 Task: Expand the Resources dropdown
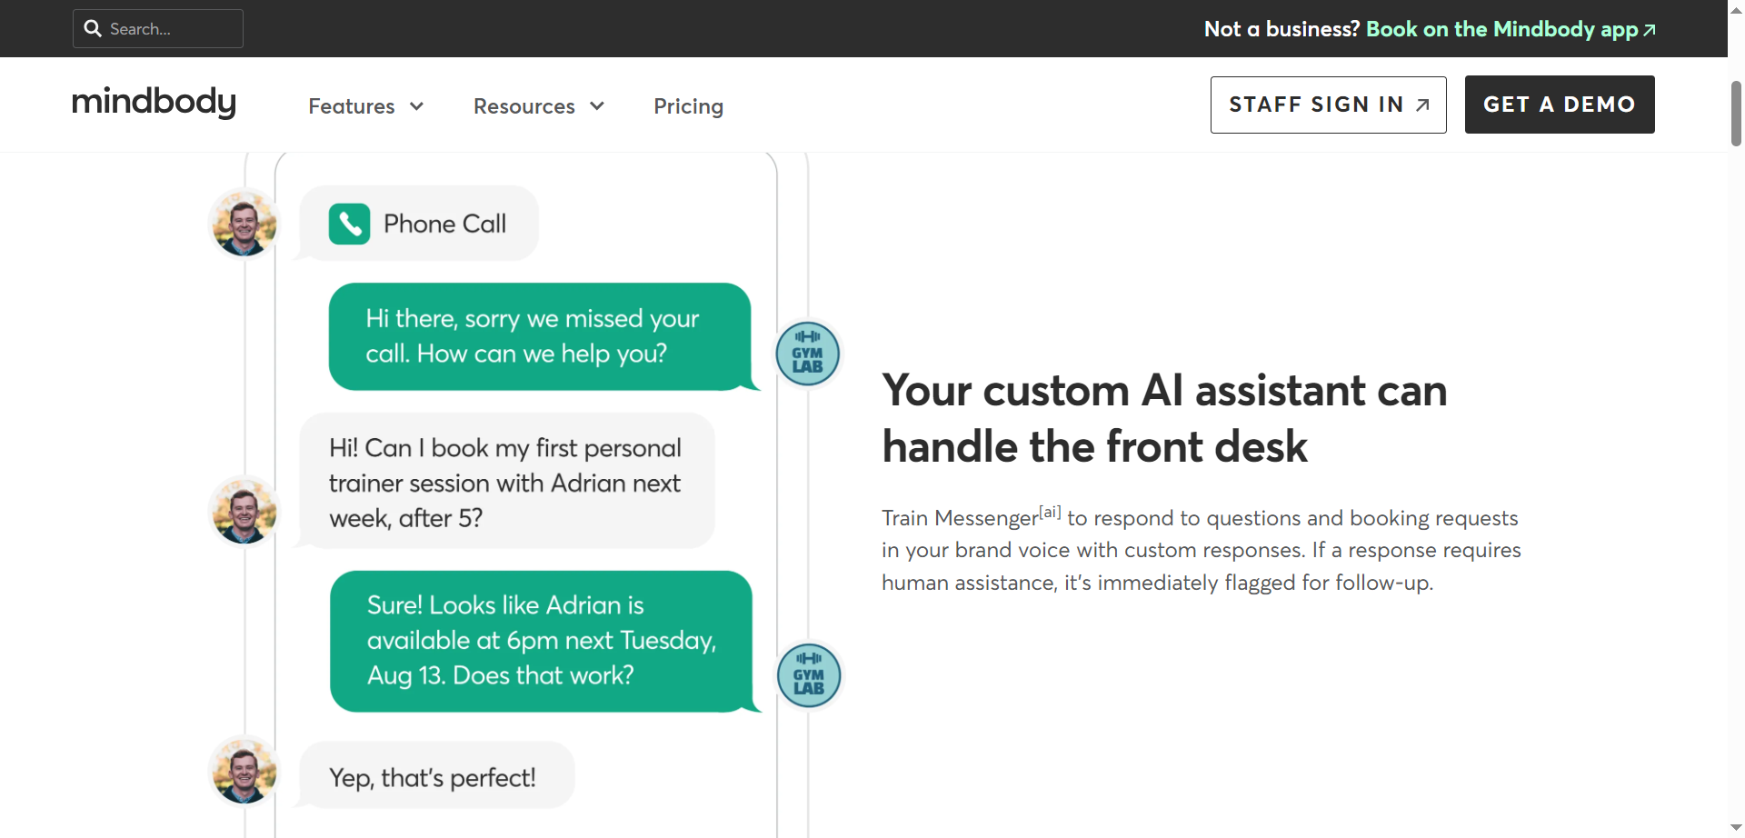(597, 106)
